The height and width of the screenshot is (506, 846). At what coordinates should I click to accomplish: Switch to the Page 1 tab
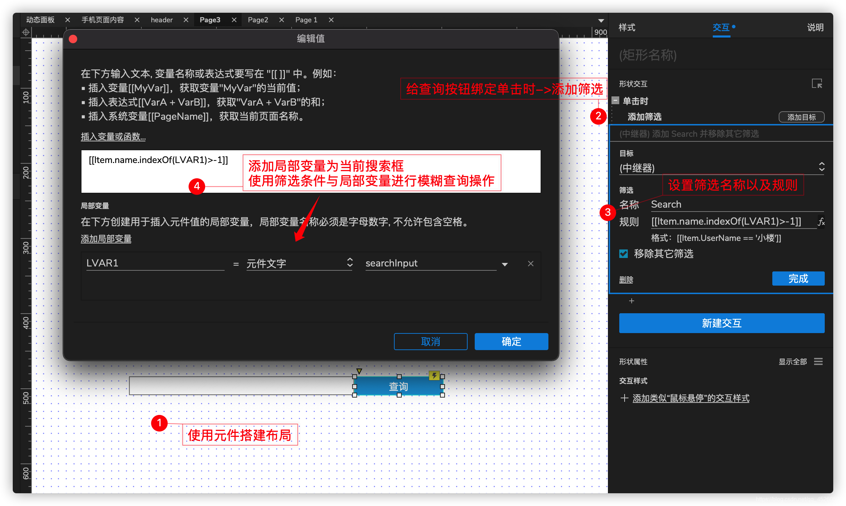click(x=306, y=20)
